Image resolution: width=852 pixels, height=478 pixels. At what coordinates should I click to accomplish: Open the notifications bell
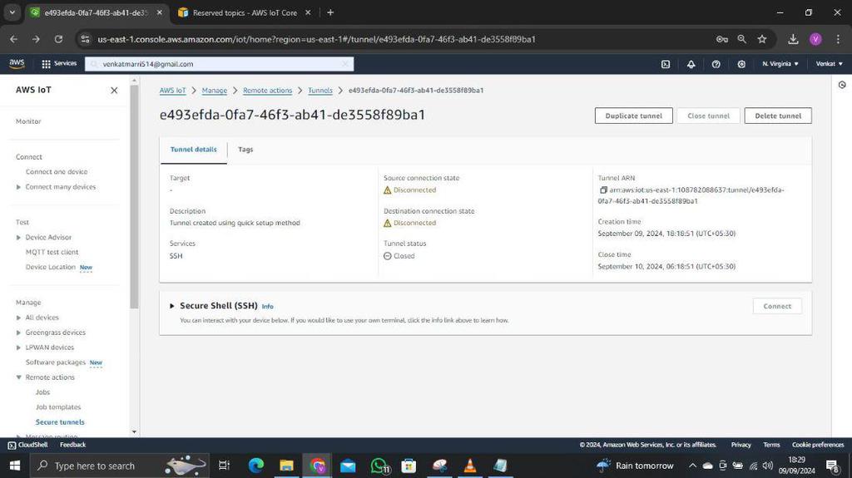coord(691,64)
